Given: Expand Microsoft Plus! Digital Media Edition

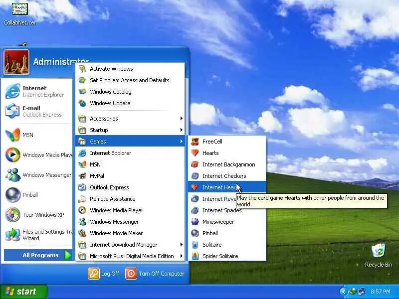Looking at the screenshot, I should coord(130,256).
